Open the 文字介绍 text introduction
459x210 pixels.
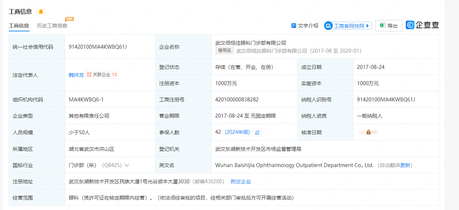pyautogui.click(x=305, y=26)
